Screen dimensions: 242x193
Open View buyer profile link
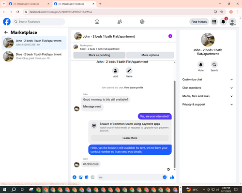pos(134,88)
